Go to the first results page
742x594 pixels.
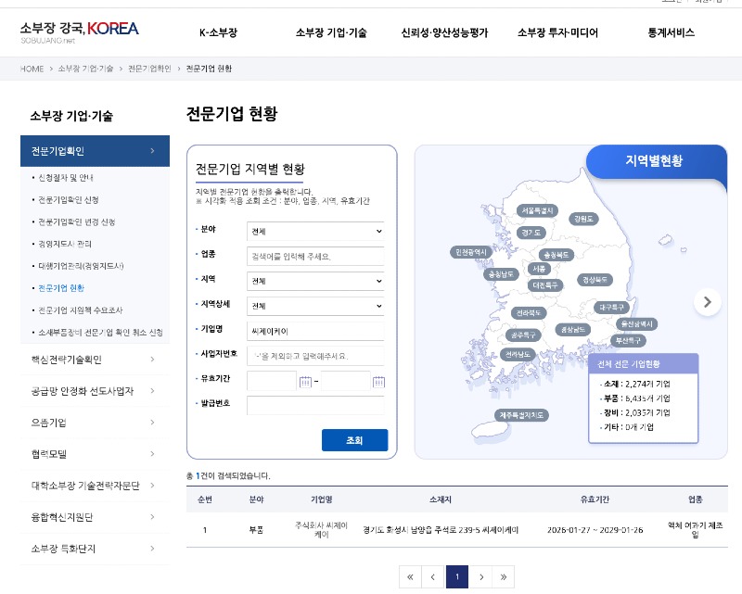click(409, 577)
